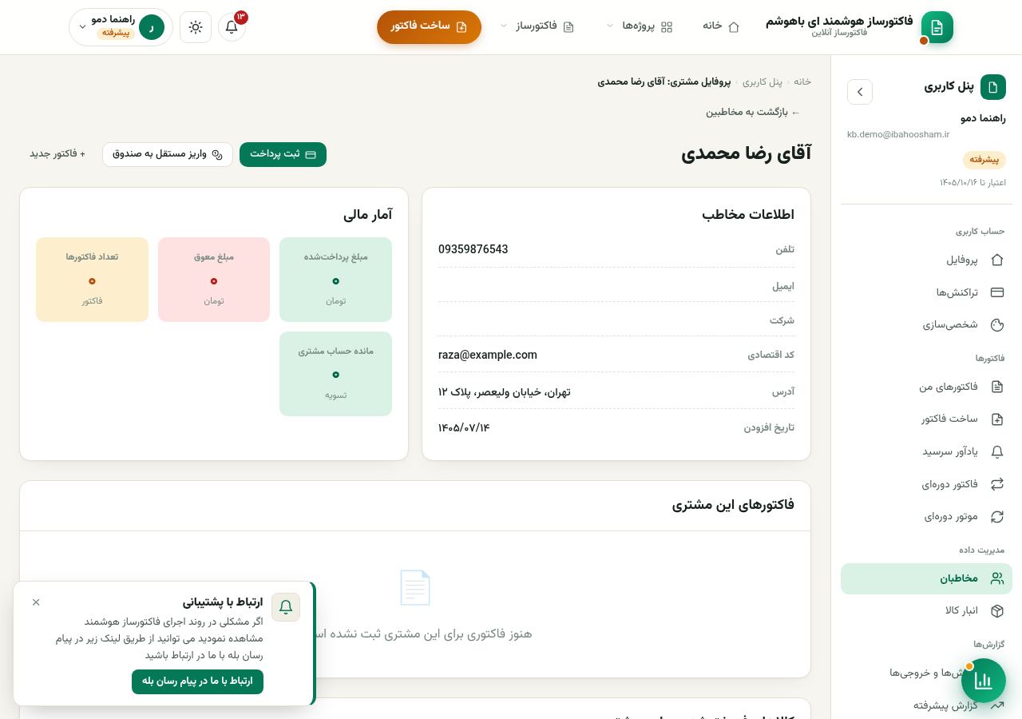The image size is (1022, 719).
Task: Click the + فاکتور جدید button
Action: tap(57, 153)
